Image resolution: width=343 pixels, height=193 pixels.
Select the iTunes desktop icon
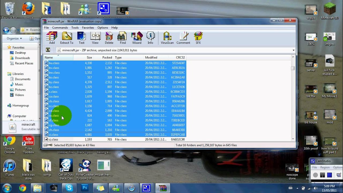[x=10, y=168]
